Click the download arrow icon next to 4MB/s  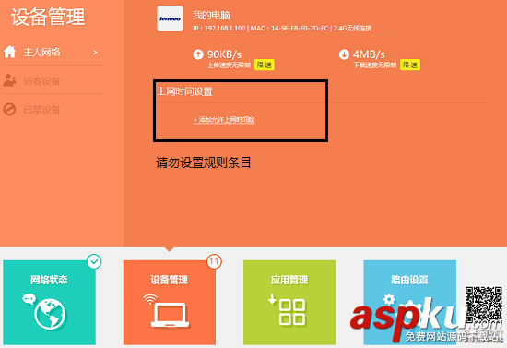(x=344, y=54)
